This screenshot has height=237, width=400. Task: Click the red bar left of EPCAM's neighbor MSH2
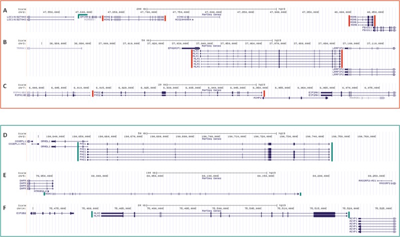coord(103,18)
